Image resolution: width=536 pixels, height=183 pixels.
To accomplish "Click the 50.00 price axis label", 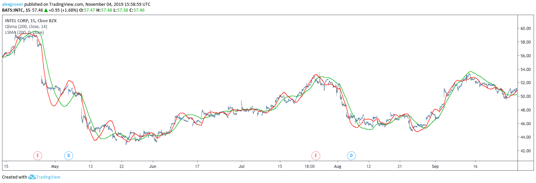I will (525, 96).
